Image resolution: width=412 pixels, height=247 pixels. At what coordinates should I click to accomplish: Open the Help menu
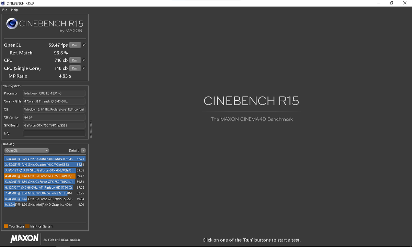coord(14,10)
